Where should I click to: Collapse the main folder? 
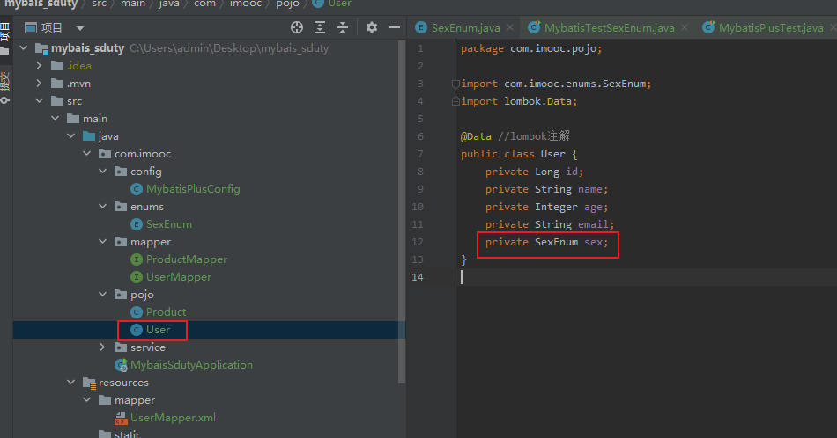coord(55,118)
